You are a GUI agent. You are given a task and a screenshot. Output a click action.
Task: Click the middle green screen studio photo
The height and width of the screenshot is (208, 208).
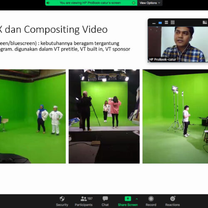pos(104,116)
